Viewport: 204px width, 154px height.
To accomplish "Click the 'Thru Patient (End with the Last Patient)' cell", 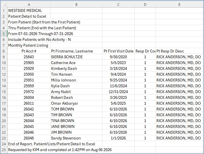I will click(x=29, y=28).
